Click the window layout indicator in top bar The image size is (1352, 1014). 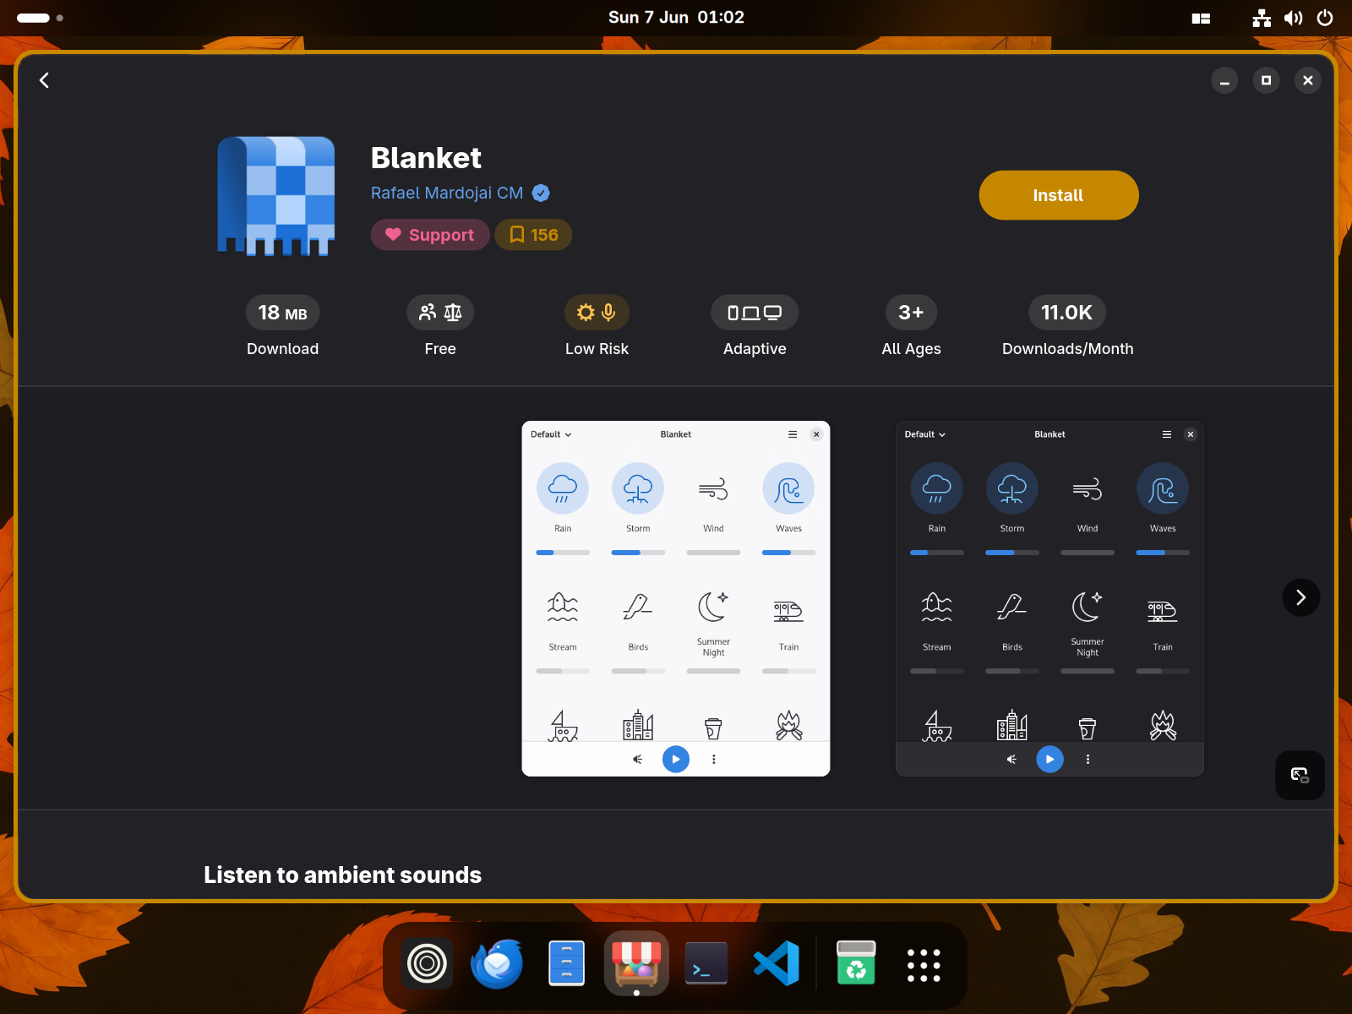(x=1201, y=18)
